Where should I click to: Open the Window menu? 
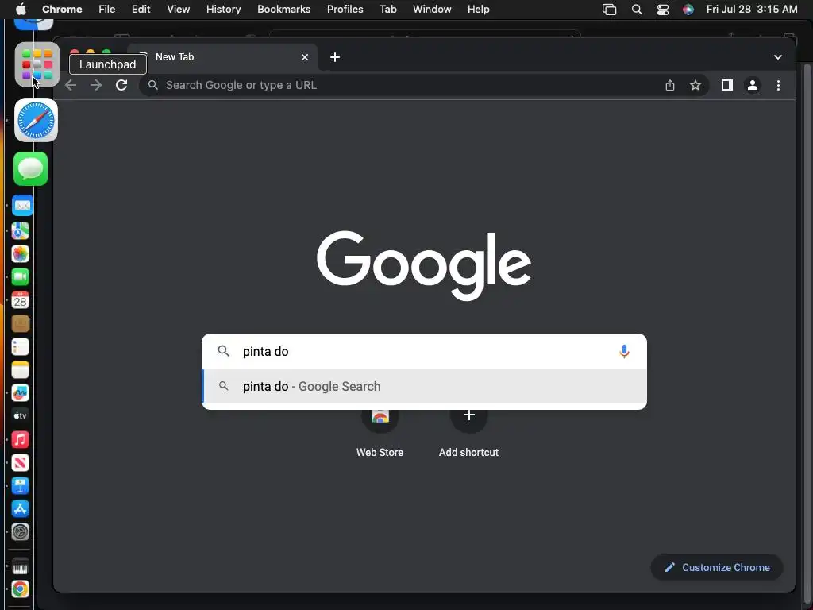coord(432,9)
